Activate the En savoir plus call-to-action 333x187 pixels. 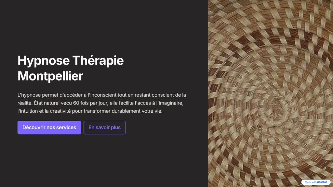(x=104, y=127)
